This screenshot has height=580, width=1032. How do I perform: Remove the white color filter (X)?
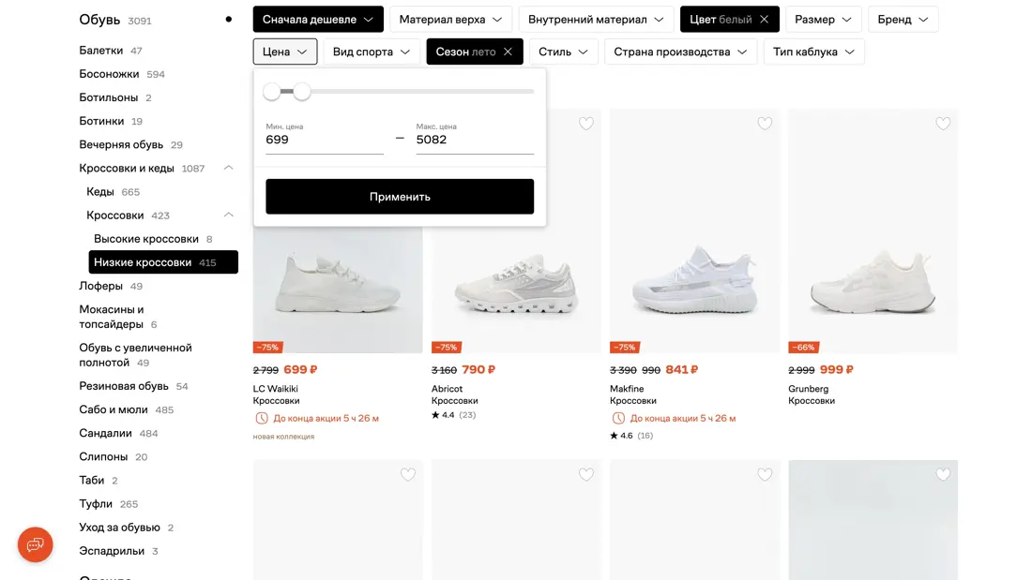(x=765, y=20)
